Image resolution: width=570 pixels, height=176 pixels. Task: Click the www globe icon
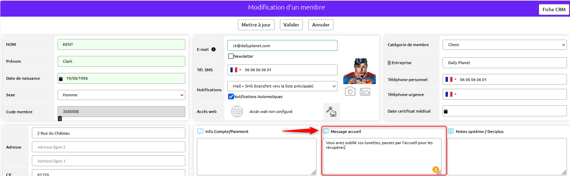[237, 111]
